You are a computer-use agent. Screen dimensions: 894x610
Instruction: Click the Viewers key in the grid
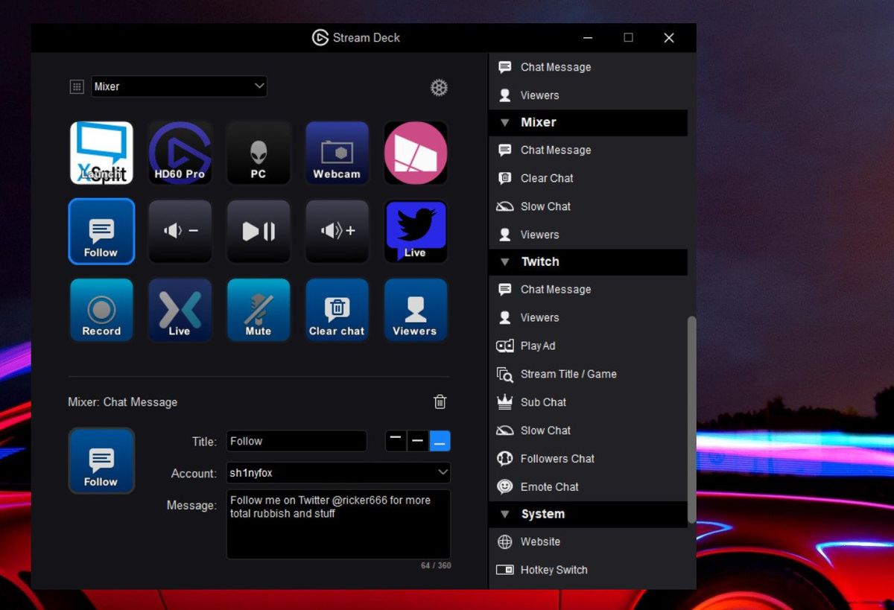[x=415, y=309]
